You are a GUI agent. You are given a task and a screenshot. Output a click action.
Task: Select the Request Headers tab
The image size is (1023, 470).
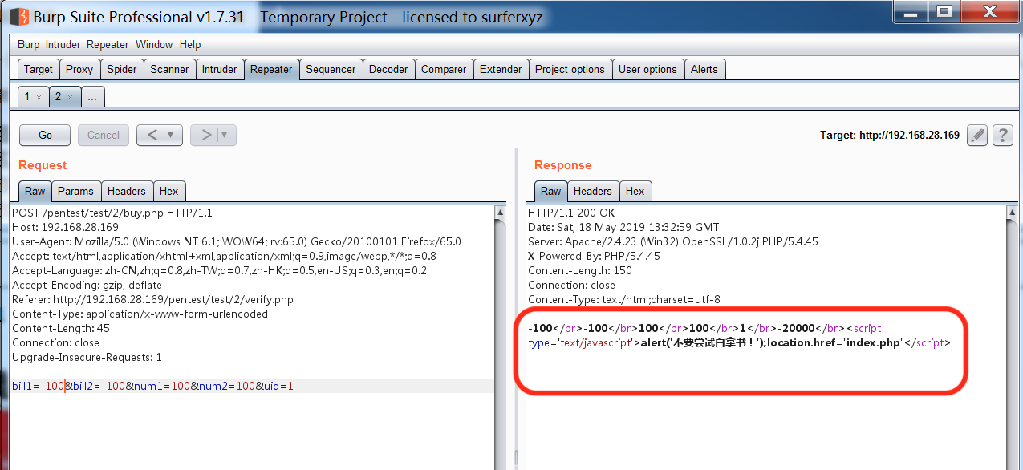coord(127,191)
